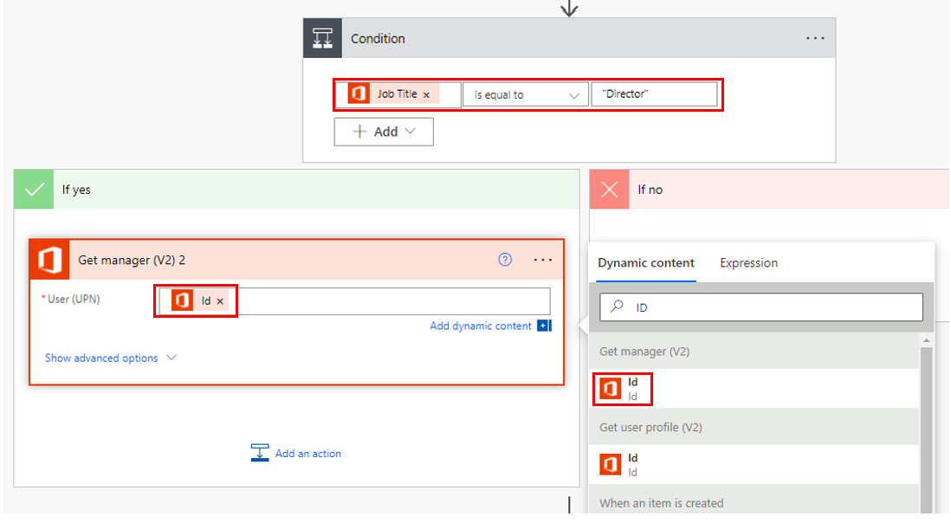Screen dimensions: 951x523
Task: Open the Get manager (V2) 2 ellipsis menu
Action: [543, 259]
